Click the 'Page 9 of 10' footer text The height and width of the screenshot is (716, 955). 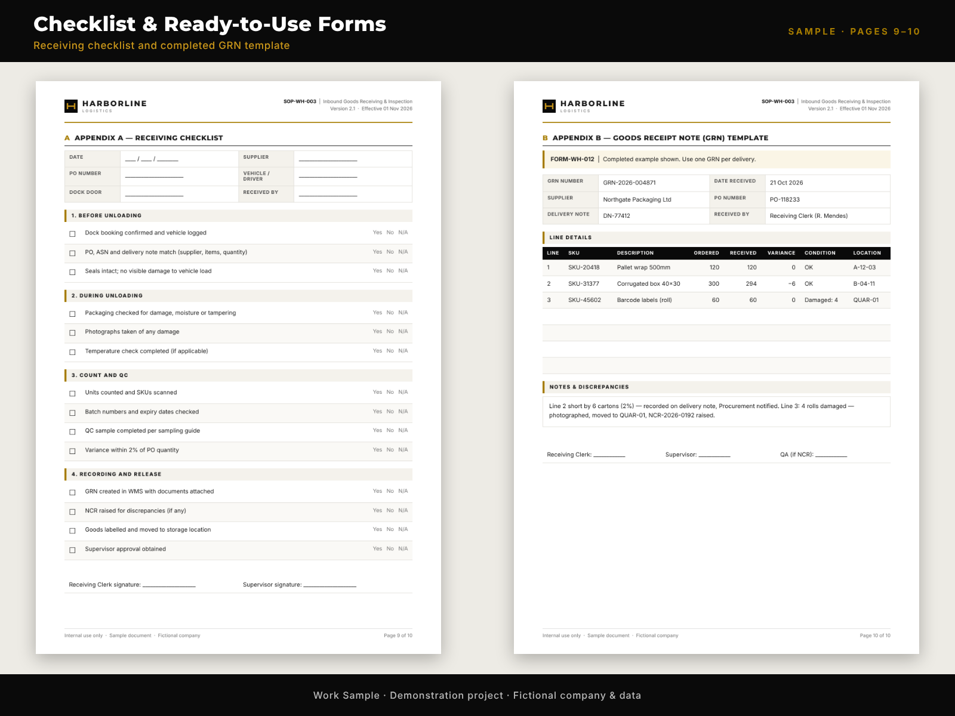pyautogui.click(x=398, y=635)
